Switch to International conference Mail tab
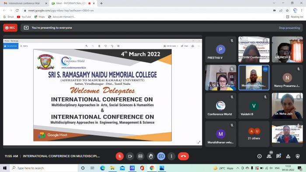This screenshot has width=306, height=172. coord(24,3)
